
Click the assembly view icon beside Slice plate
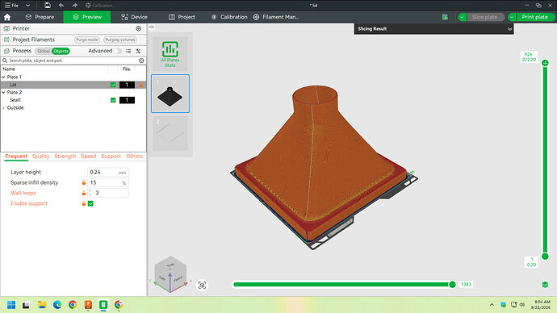[445, 17]
